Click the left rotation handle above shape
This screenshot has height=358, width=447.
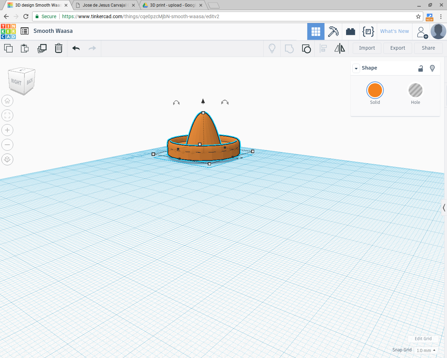tap(176, 102)
